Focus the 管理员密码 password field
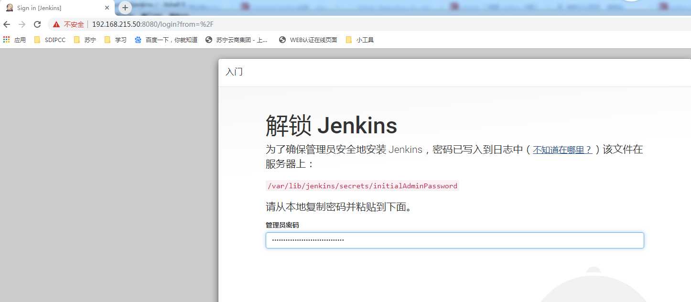Image resolution: width=691 pixels, height=302 pixels. (454, 240)
